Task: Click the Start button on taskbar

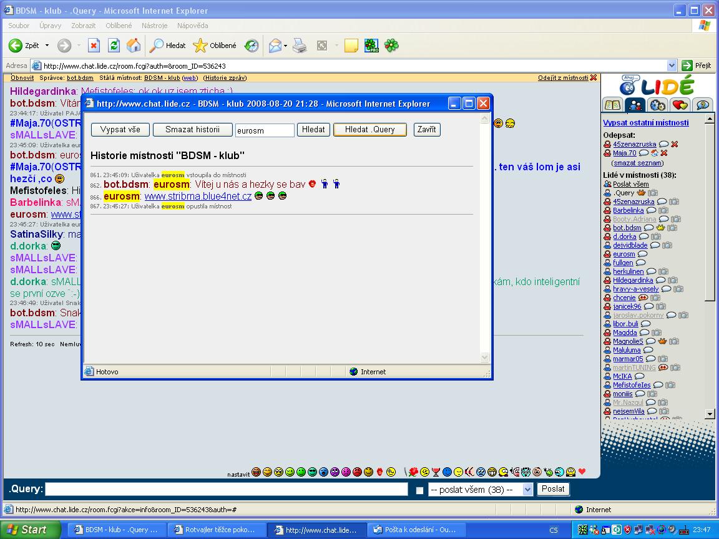Action: pyautogui.click(x=29, y=530)
